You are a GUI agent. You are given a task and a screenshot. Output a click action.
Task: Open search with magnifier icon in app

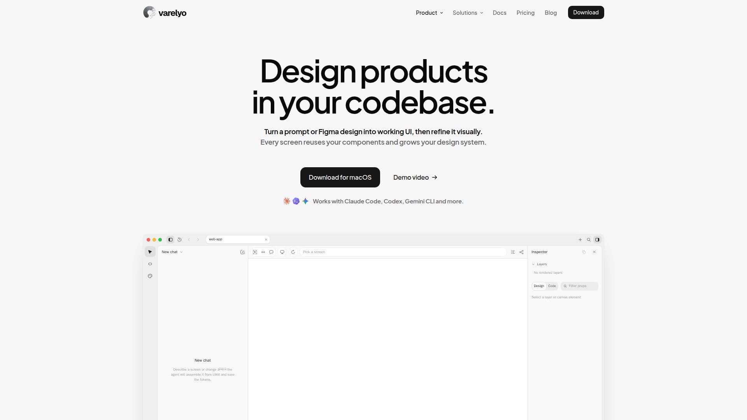(589, 240)
